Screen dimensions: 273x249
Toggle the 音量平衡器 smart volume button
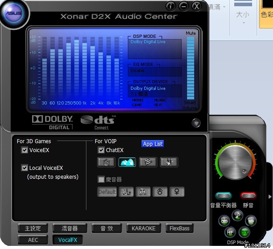[x=224, y=196]
